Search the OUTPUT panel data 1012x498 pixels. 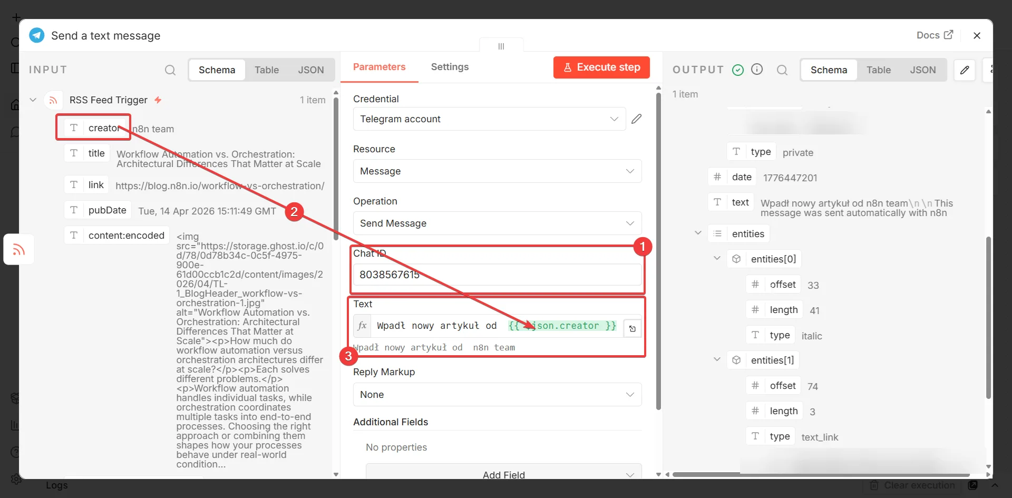782,70
